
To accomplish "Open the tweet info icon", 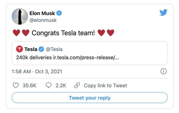I will 164,71.
